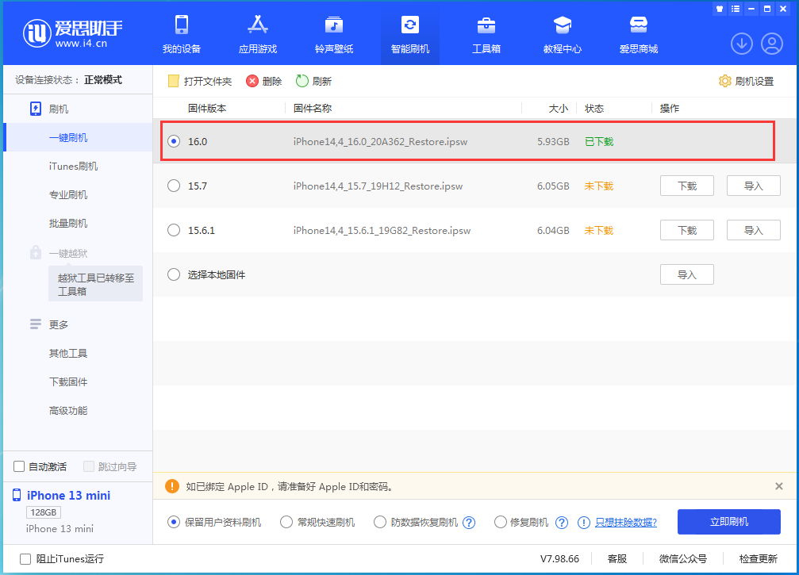
Task: Click 导入 button for firmware 15.6.1
Action: coord(753,230)
